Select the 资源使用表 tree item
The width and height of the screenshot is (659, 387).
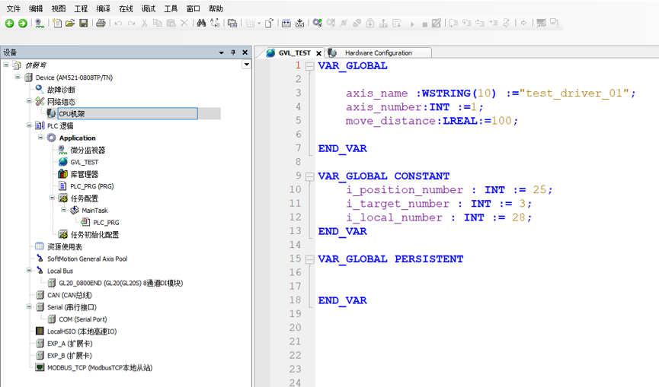64,246
